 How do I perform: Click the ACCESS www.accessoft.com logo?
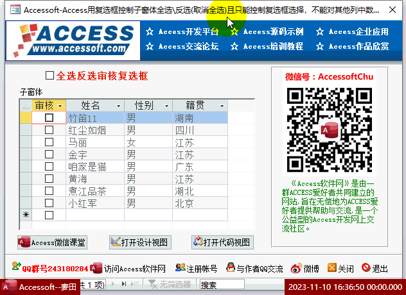pos(73,40)
